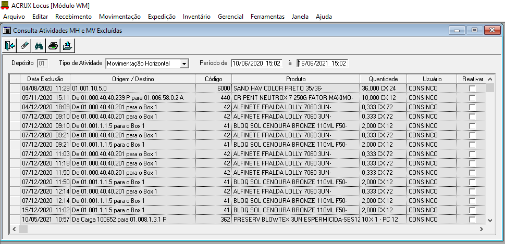
Task: Enable Reativar on 07/12/2020 12:14 ALFINETE row
Action: 472,191
